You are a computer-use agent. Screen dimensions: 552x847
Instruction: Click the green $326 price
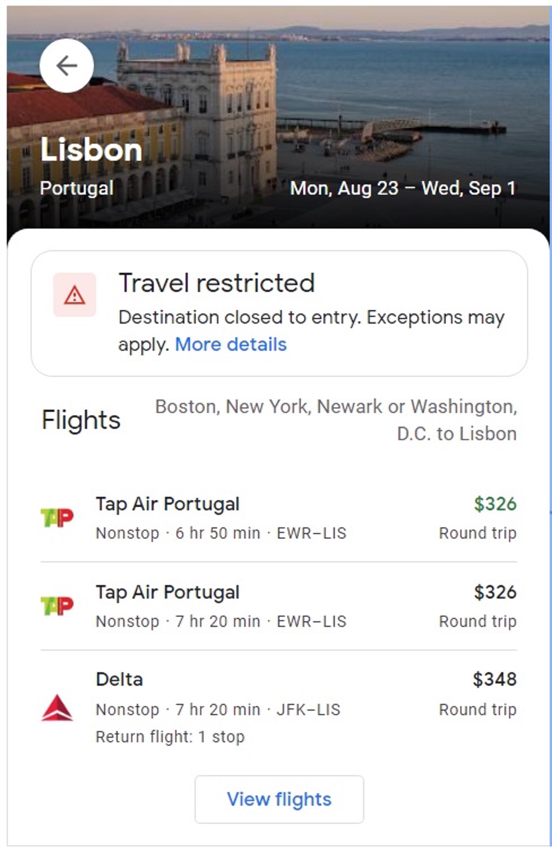point(495,504)
